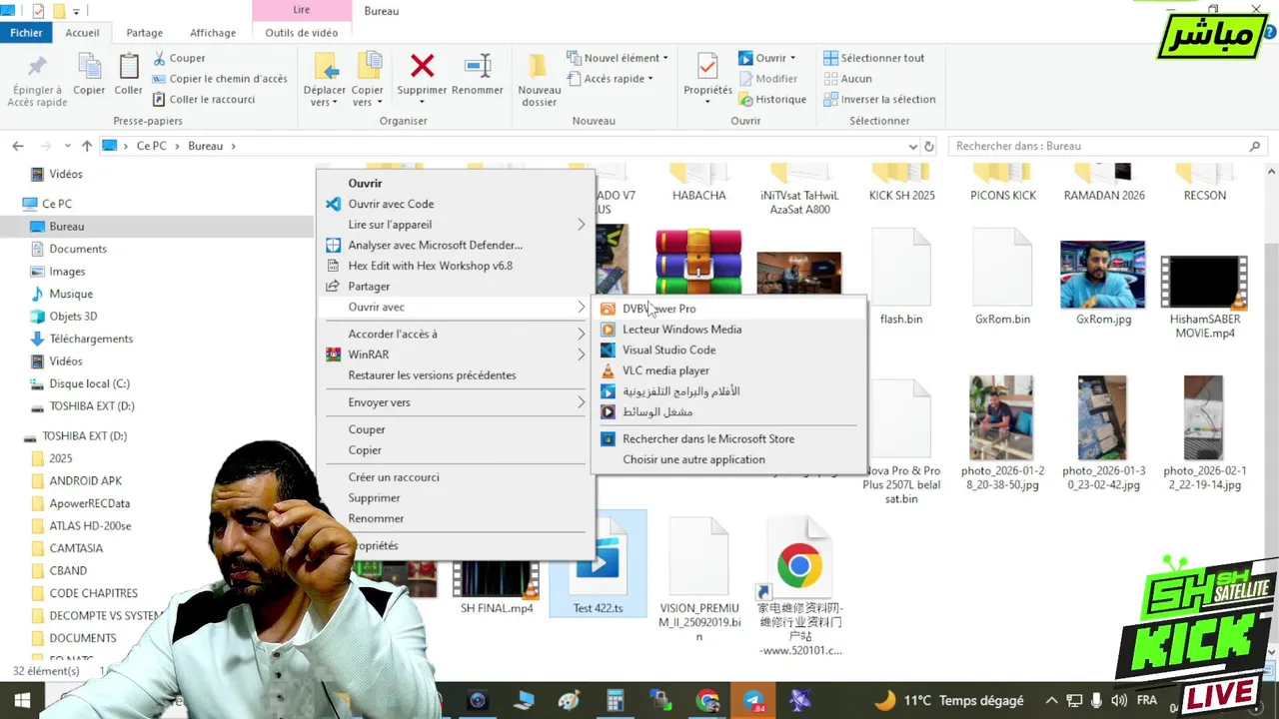Switch to the Partage ribbon tab
This screenshot has height=719, width=1279.
144,33
